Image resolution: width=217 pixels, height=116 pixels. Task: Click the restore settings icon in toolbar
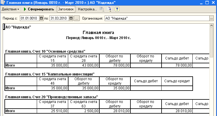tap(102, 9)
